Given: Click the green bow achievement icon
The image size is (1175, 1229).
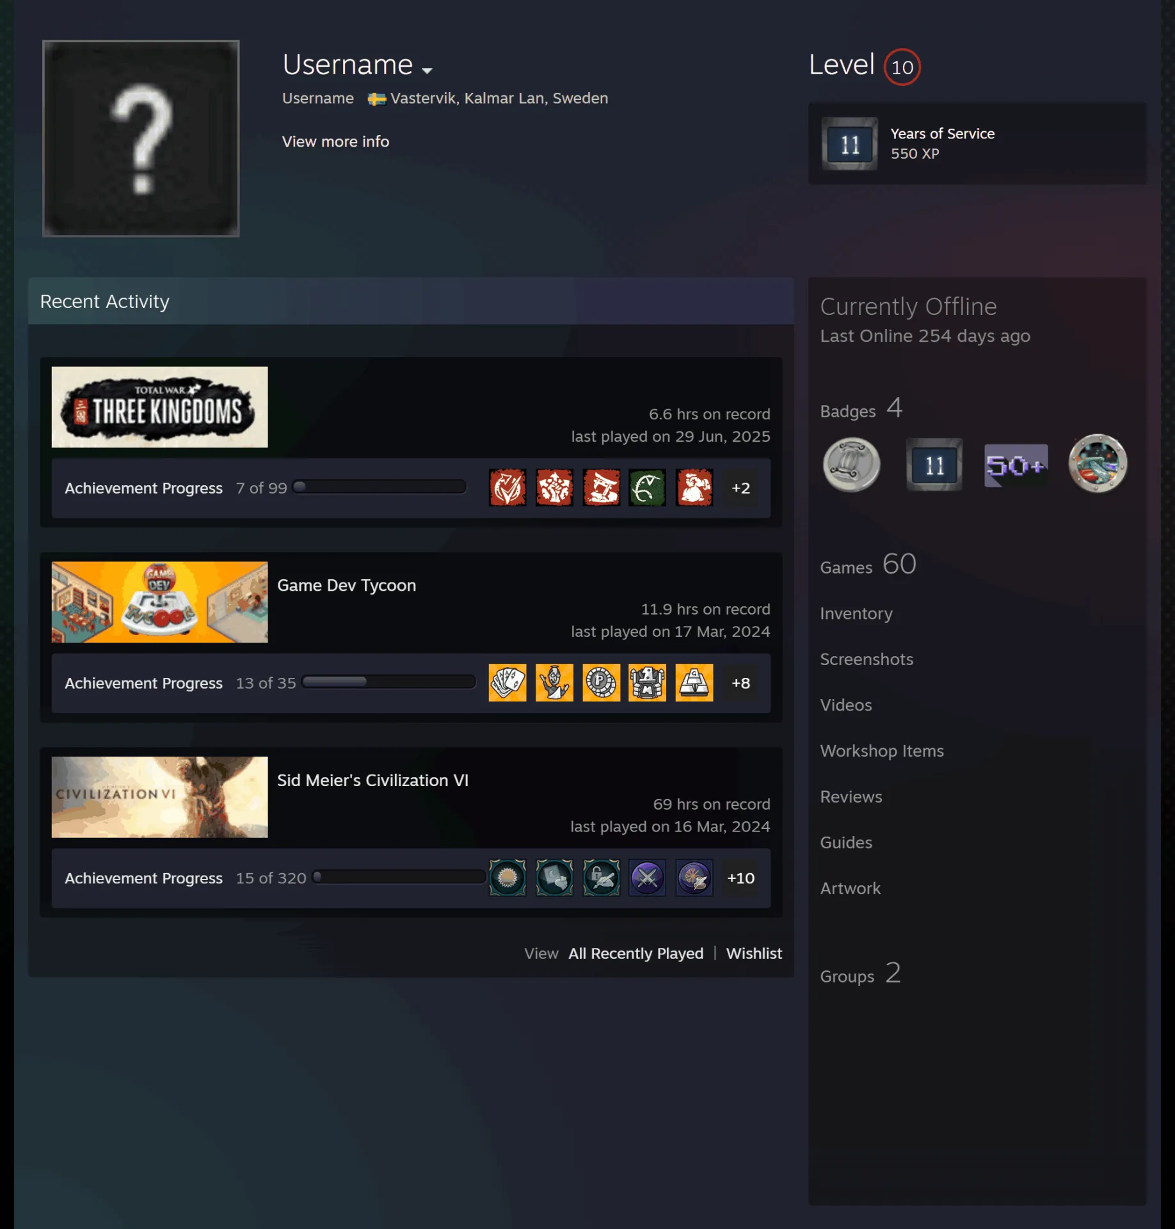Looking at the screenshot, I should coord(647,488).
